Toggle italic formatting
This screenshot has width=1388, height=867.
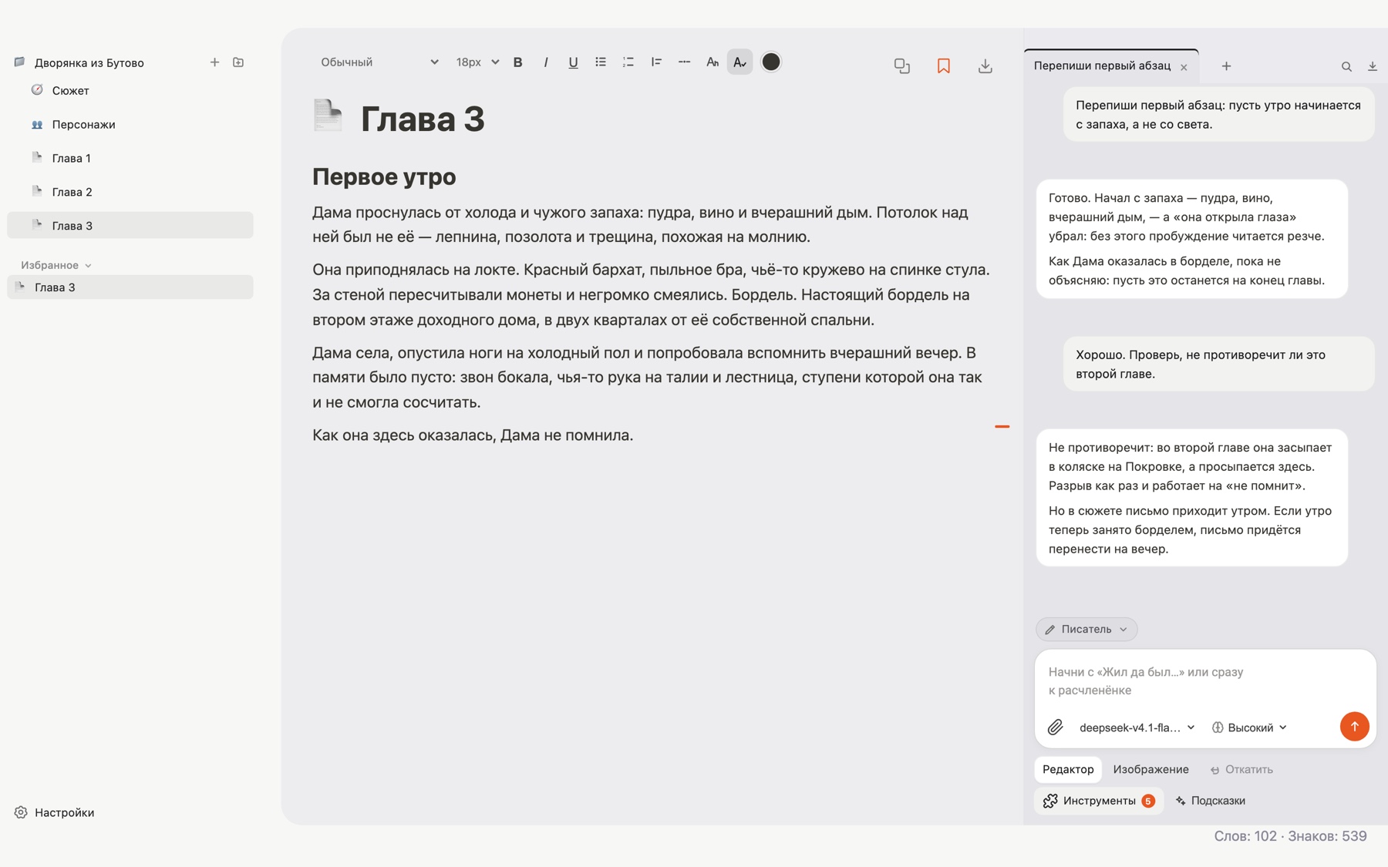(x=546, y=62)
